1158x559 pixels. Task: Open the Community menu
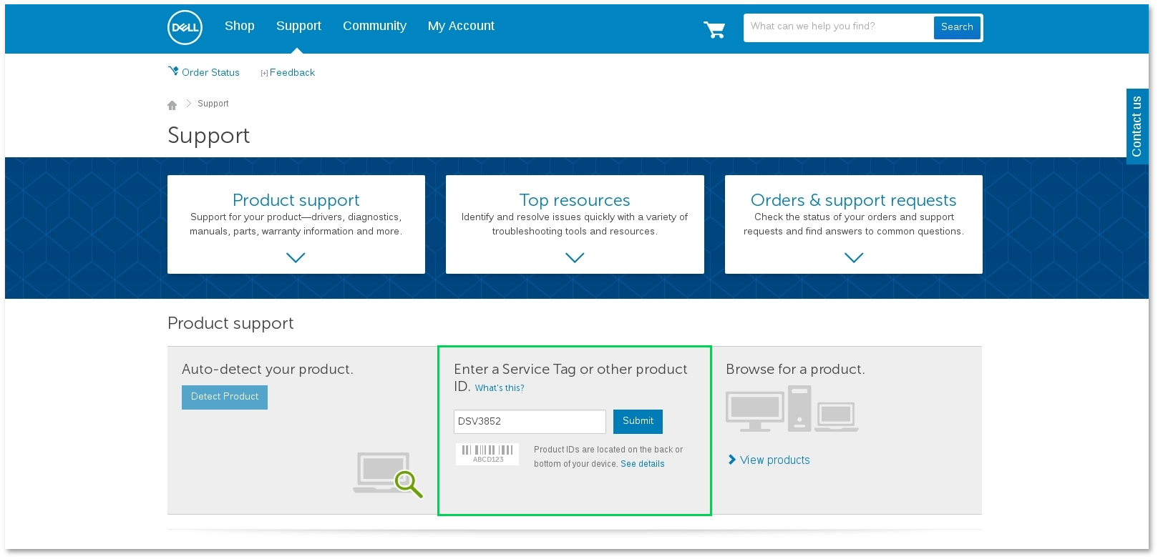pyautogui.click(x=374, y=26)
